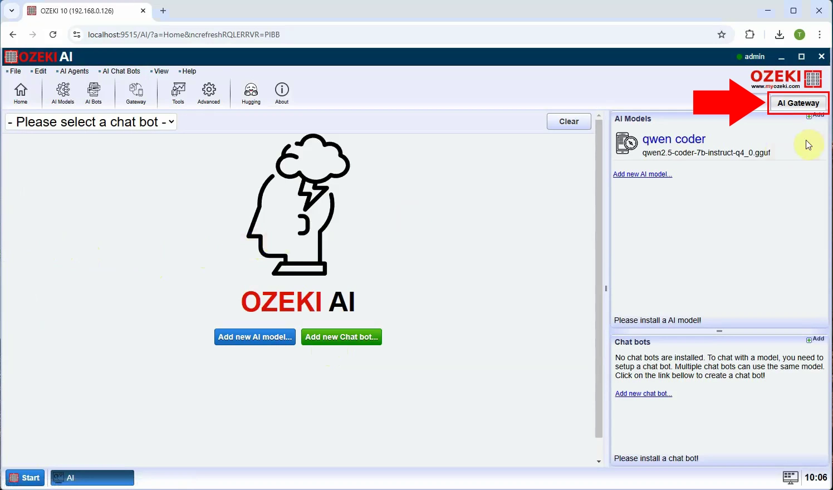Click the taskbar keyboard/monitor icon

tap(791, 477)
